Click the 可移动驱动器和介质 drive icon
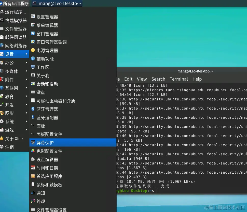Viewport: 247px width, 212px height. click(33, 100)
